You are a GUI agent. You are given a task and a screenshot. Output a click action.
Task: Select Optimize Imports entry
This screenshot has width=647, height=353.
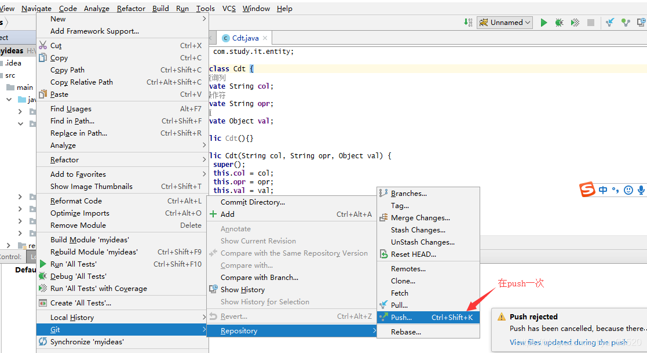click(122, 213)
